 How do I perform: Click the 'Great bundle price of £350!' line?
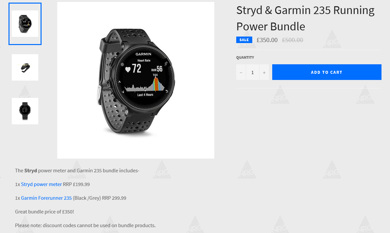[44, 212]
